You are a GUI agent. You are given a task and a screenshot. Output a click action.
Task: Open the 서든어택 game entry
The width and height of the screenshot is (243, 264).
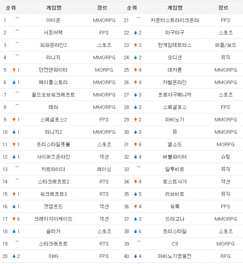53,33
